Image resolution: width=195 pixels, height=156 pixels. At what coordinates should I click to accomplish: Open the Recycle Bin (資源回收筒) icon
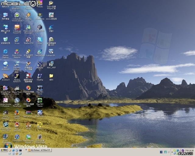click(5, 41)
